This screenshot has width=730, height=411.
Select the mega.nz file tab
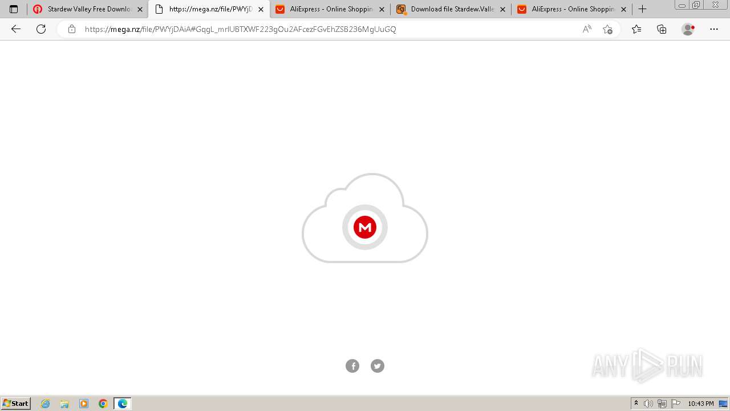coord(209,9)
